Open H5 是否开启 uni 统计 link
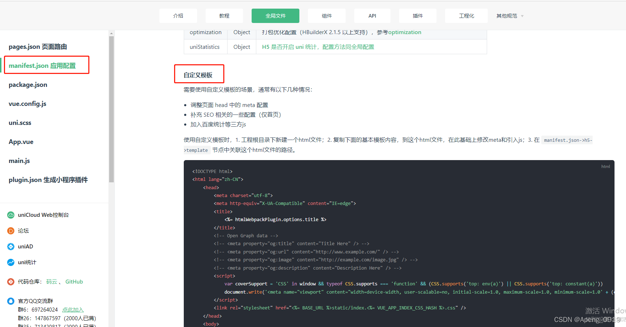This screenshot has width=626, height=327. click(318, 47)
